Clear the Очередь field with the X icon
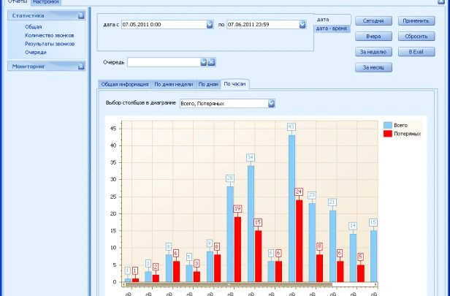Image resolution: width=450 pixels, height=296 pixels. 211,62
